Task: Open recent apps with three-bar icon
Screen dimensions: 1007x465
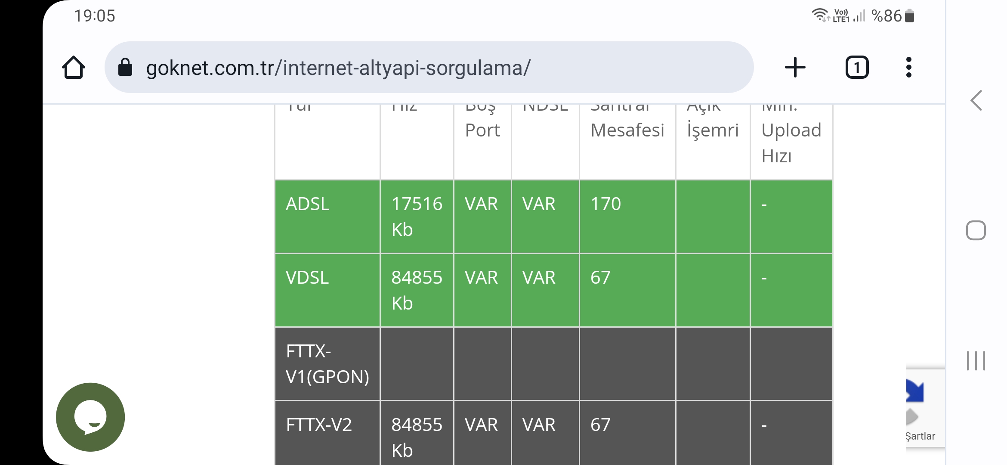Action: coord(976,361)
